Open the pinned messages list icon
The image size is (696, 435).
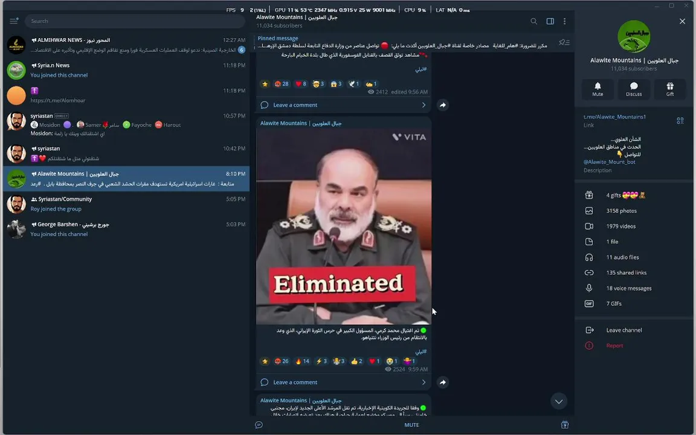564,42
